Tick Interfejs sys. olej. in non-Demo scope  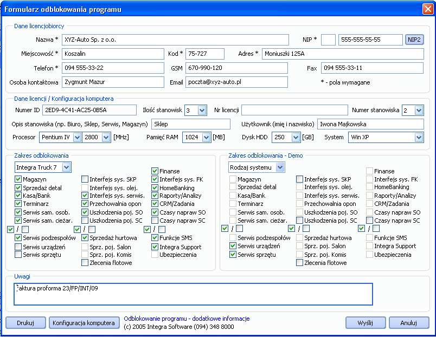click(85, 188)
